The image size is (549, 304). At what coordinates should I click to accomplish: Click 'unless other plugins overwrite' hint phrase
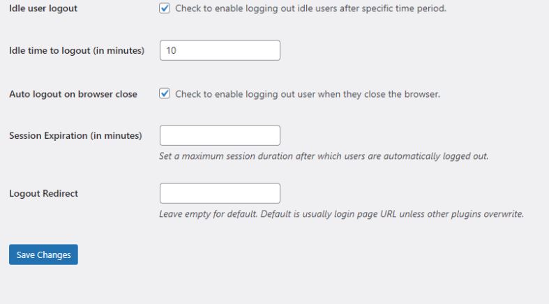coord(462,214)
